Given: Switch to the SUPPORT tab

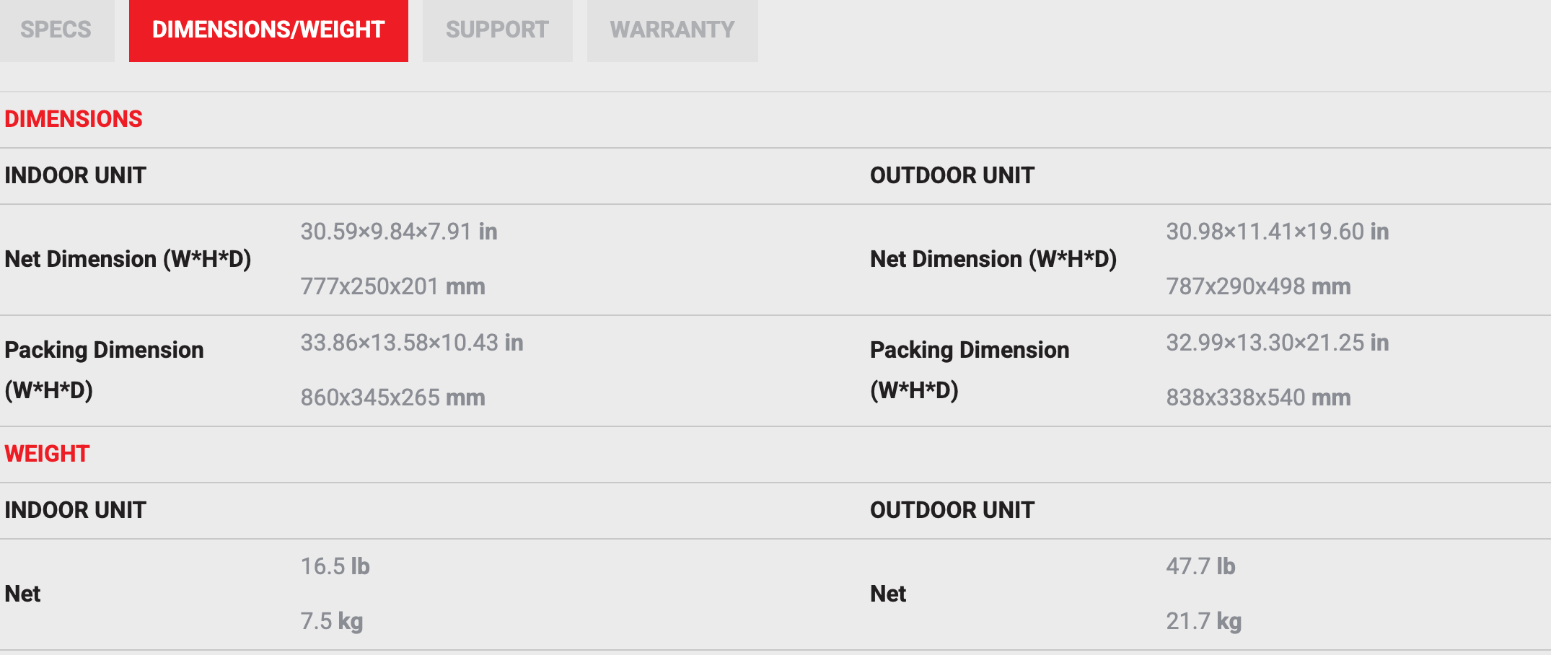Looking at the screenshot, I should (497, 30).
